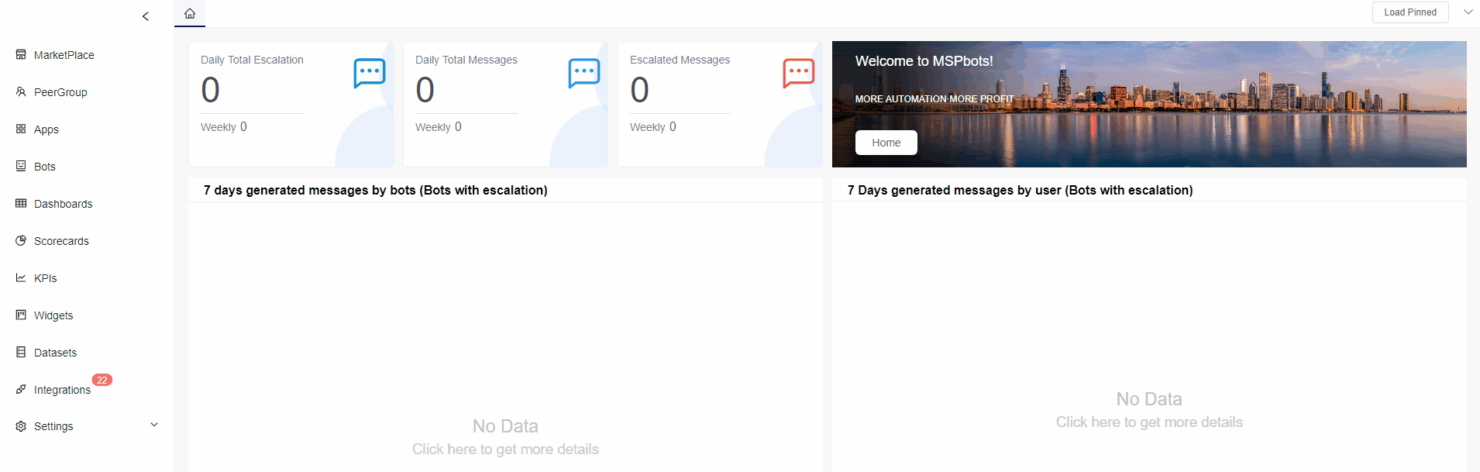The width and height of the screenshot is (1480, 472).
Task: Click the KPIs line chart icon
Action: pyautogui.click(x=21, y=278)
